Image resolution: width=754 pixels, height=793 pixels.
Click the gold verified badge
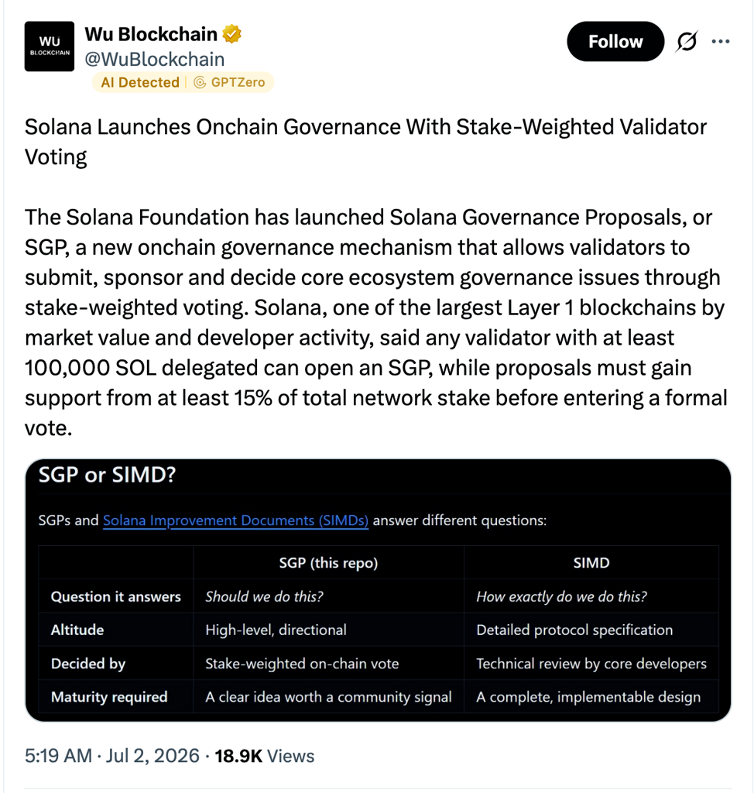(x=231, y=34)
